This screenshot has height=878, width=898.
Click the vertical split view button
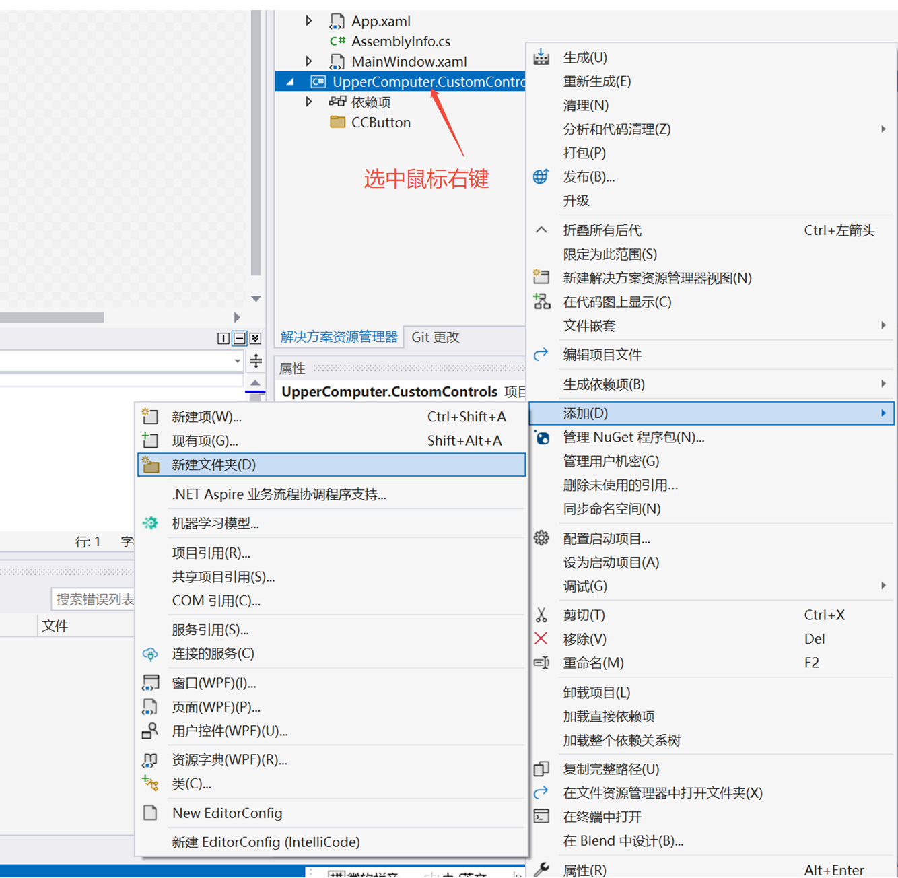(223, 338)
